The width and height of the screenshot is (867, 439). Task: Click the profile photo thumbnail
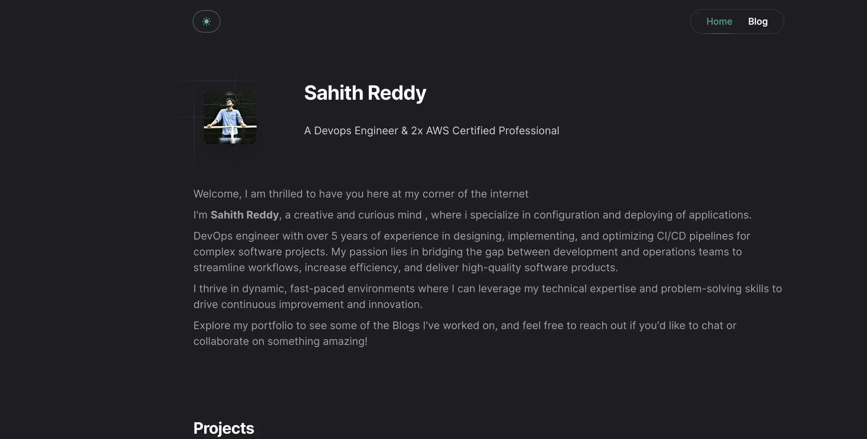tap(230, 117)
